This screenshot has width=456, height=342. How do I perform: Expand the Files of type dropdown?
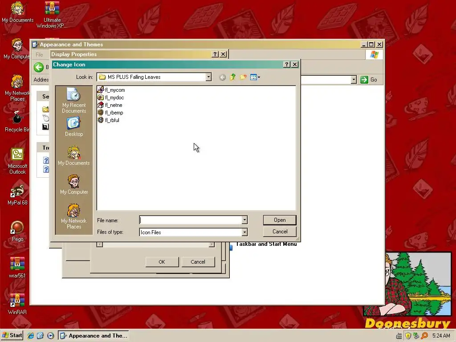(x=244, y=232)
